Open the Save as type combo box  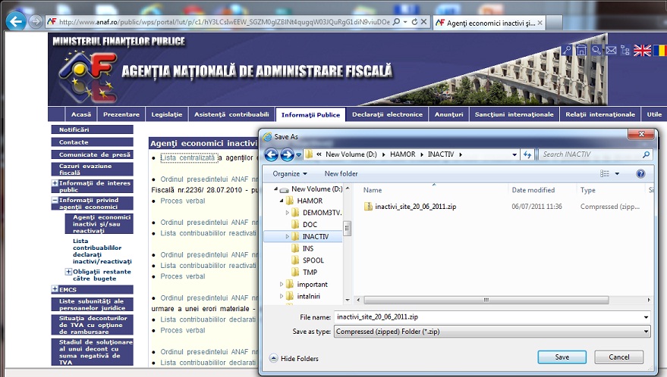coord(492,332)
